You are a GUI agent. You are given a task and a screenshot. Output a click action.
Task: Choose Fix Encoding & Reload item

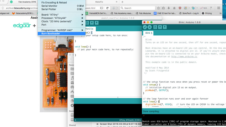[62, 3]
